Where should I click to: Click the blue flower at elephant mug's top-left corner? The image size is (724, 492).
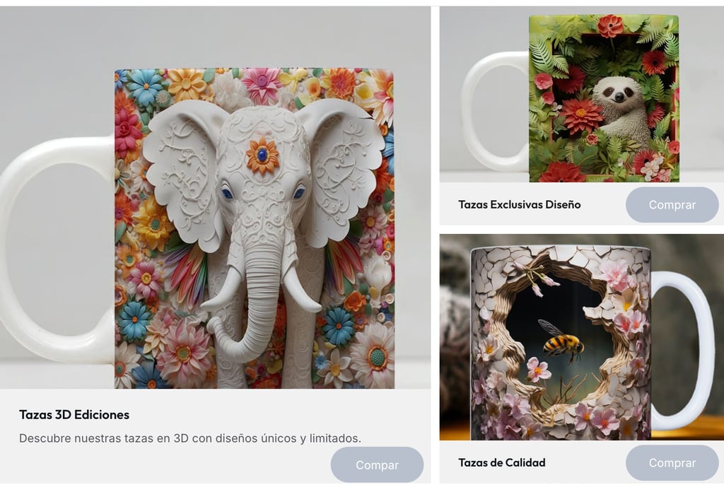[x=144, y=88]
